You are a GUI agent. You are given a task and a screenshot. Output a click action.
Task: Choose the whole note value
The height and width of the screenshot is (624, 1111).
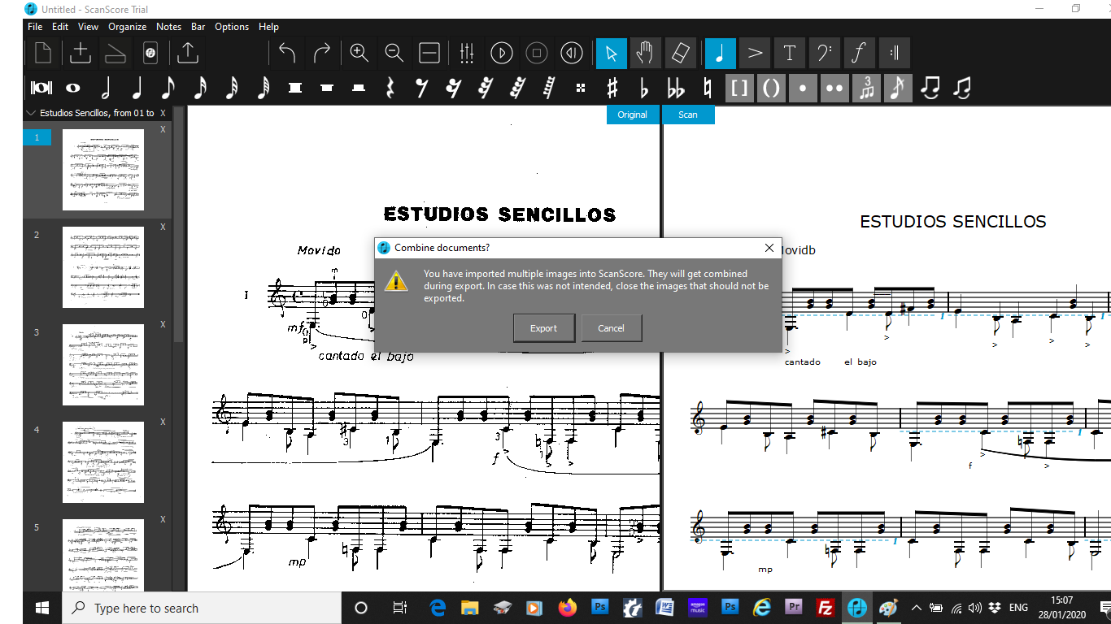coord(72,88)
